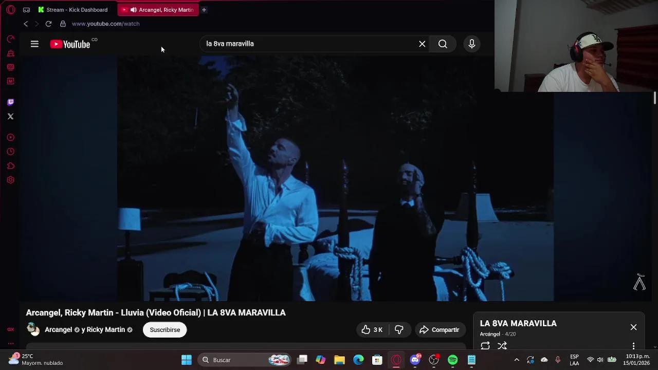Switch to Stream - Kick Dashboard tab
Screen dimensions: 658x370
click(x=73, y=10)
